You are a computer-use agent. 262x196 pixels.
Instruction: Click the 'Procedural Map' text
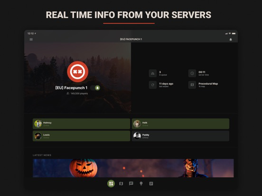208,84
